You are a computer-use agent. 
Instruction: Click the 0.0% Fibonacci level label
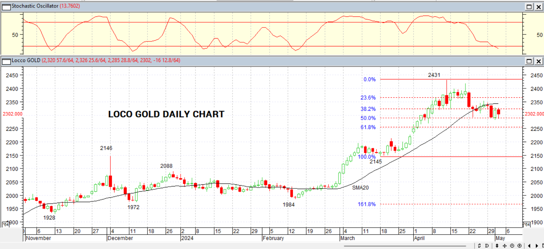coord(370,79)
